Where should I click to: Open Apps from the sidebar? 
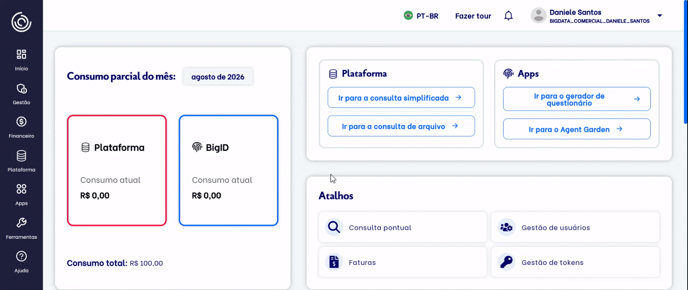[21, 195]
